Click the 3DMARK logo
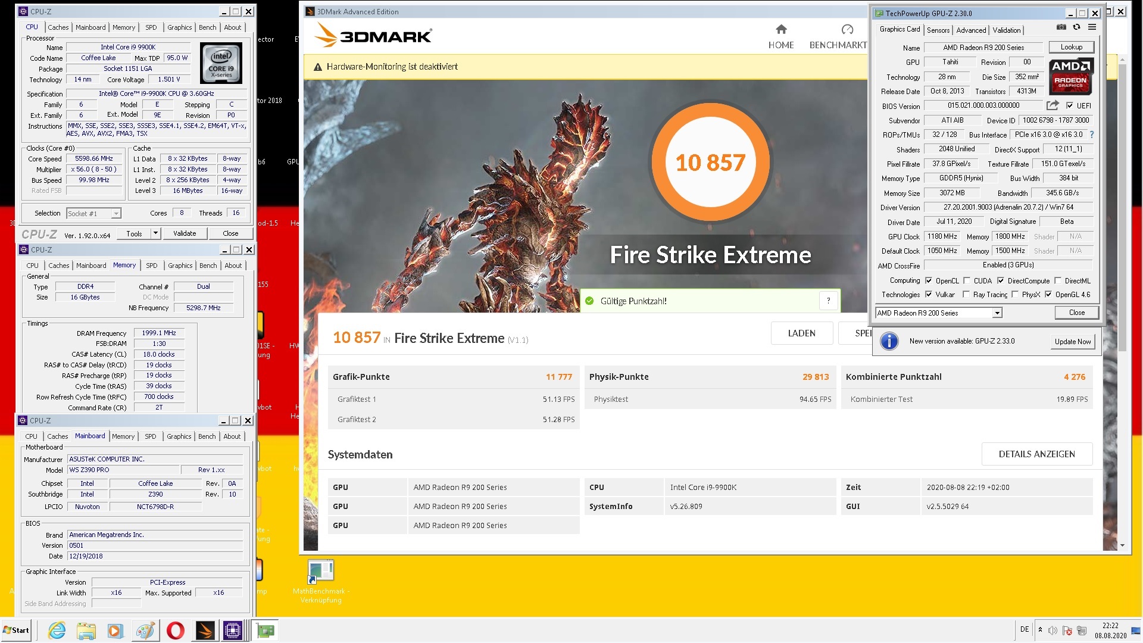The height and width of the screenshot is (643, 1143). click(x=373, y=35)
